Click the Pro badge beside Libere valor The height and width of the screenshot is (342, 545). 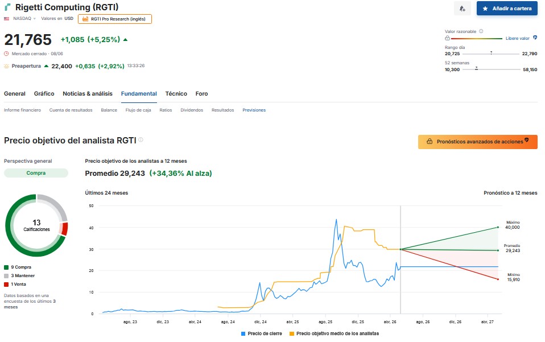tap(535, 38)
